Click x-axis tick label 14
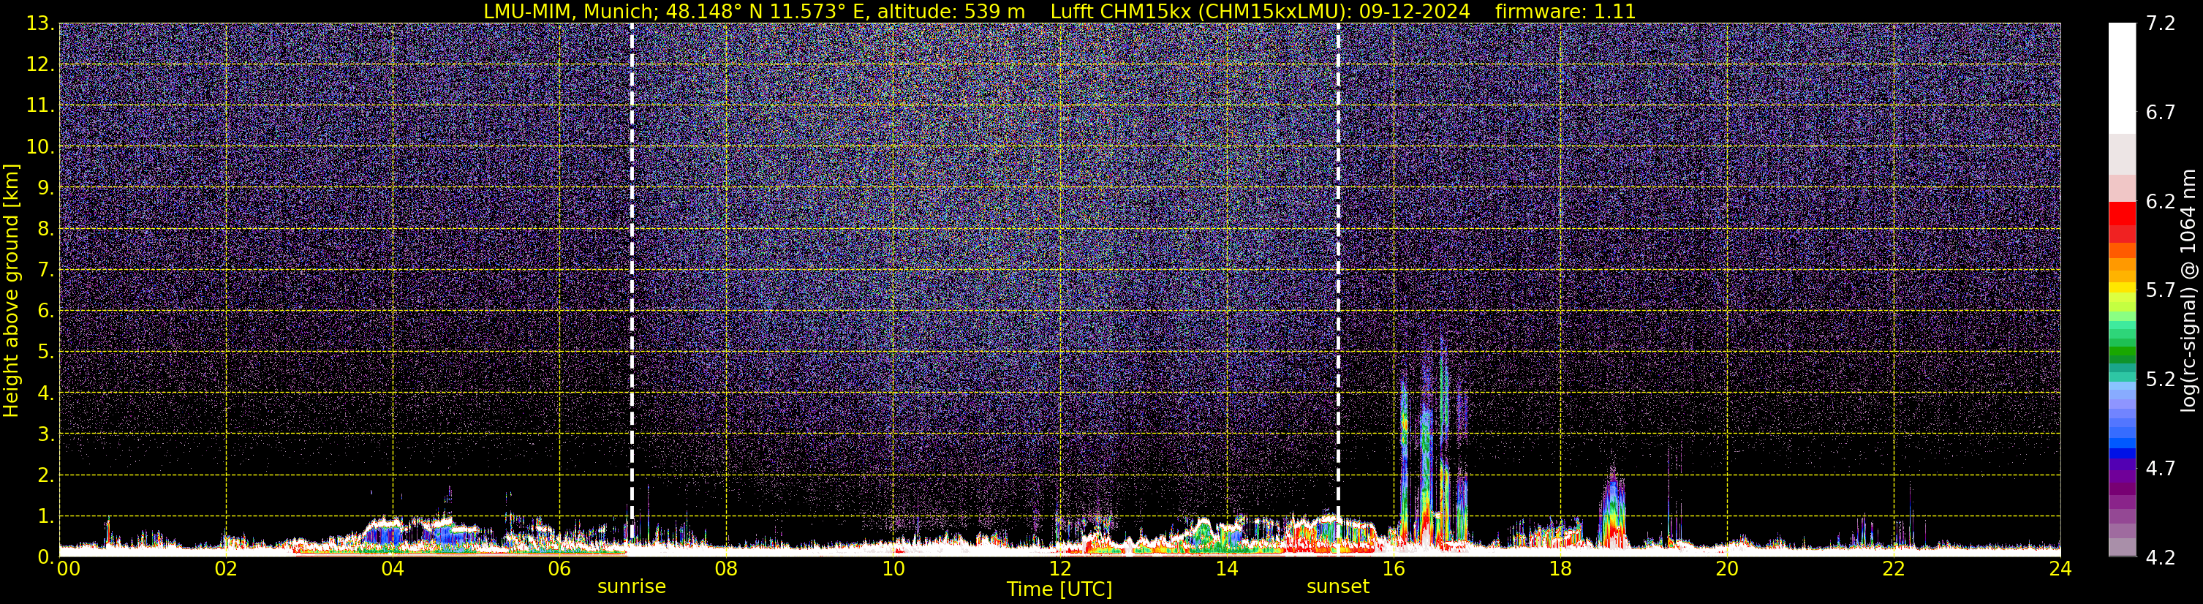This screenshot has height=604, width=2203. tap(1226, 569)
